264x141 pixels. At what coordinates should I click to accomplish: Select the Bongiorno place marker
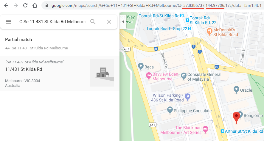click(240, 115)
